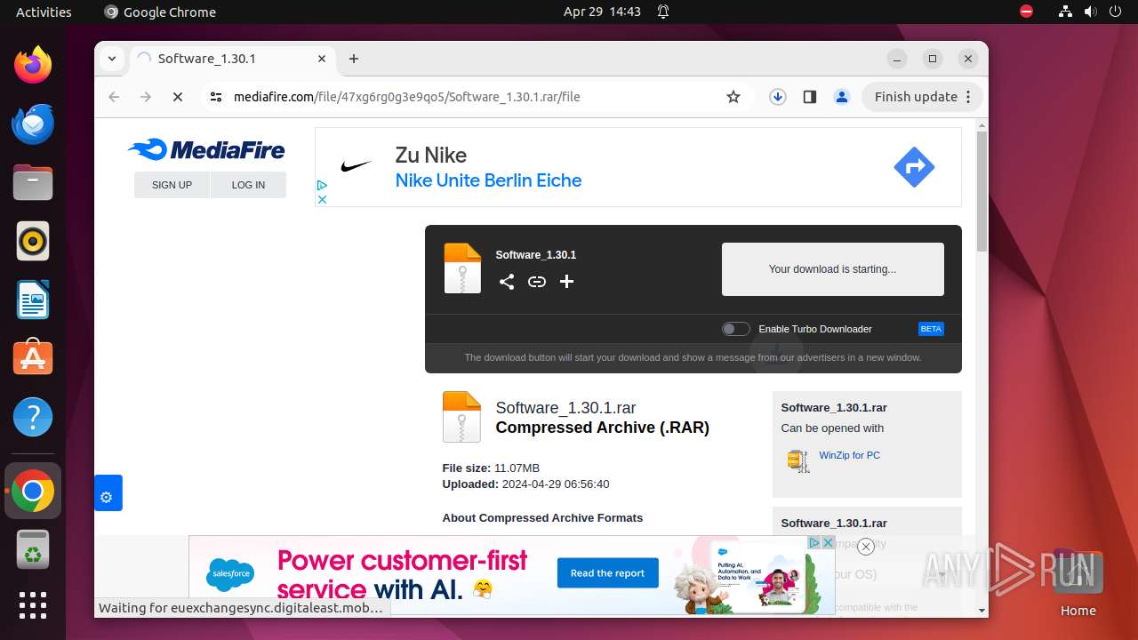The height and width of the screenshot is (640, 1138).
Task: Open the Activities overview
Action: [44, 12]
